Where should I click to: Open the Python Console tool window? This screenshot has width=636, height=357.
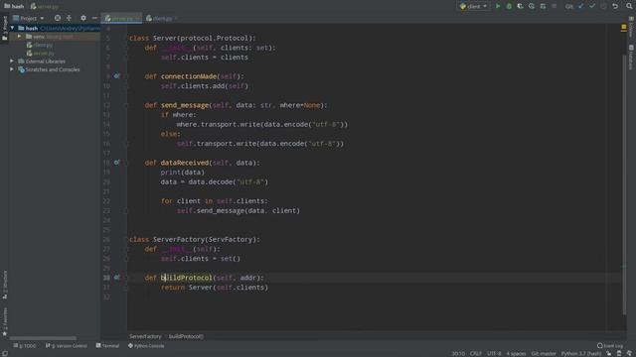(146, 346)
